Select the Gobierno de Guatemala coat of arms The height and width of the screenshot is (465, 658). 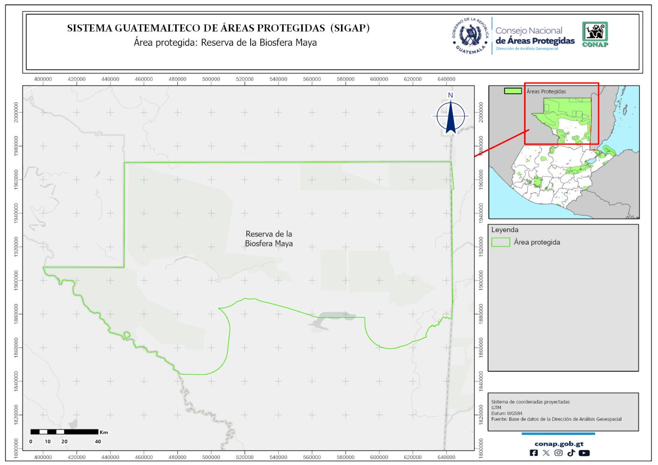[470, 36]
